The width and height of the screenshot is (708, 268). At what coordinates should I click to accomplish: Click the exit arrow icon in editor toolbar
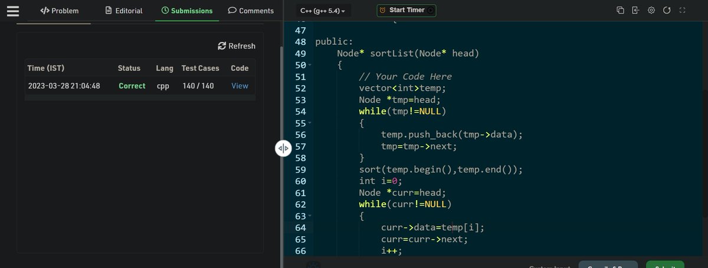635,10
